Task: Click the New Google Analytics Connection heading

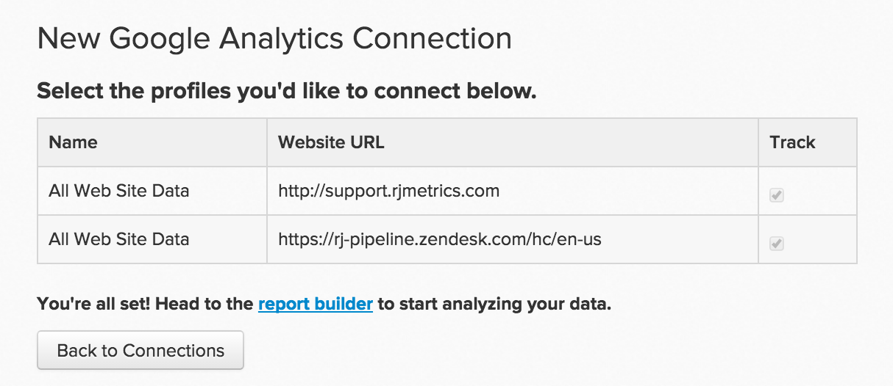Action: 274,38
